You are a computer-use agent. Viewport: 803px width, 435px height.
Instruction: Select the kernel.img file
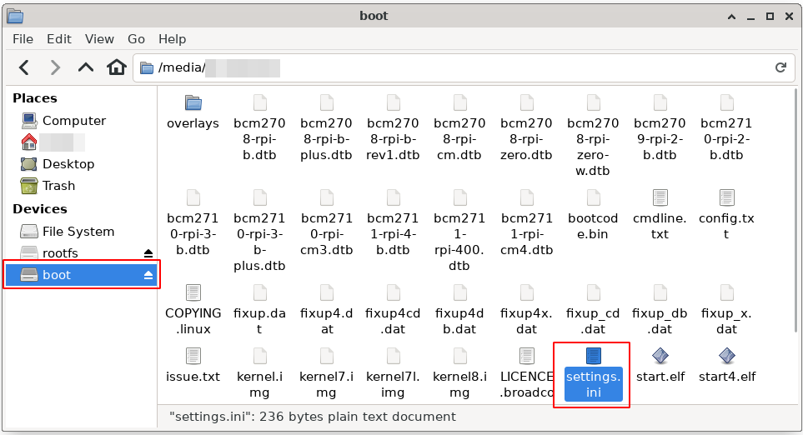pyautogui.click(x=259, y=373)
